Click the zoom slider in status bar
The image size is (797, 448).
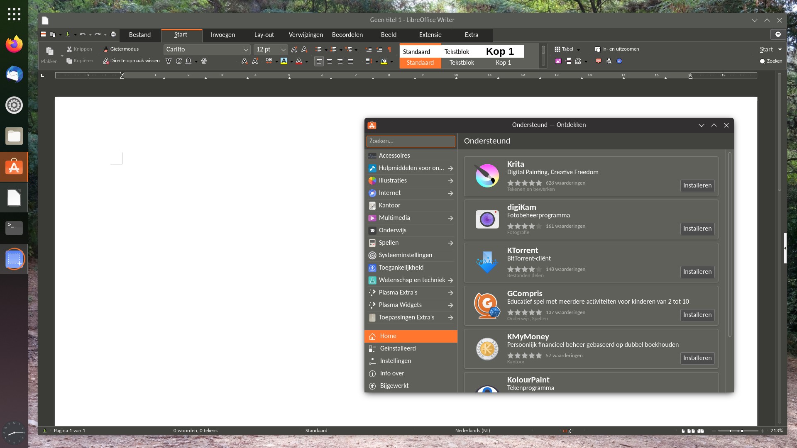[x=738, y=431]
